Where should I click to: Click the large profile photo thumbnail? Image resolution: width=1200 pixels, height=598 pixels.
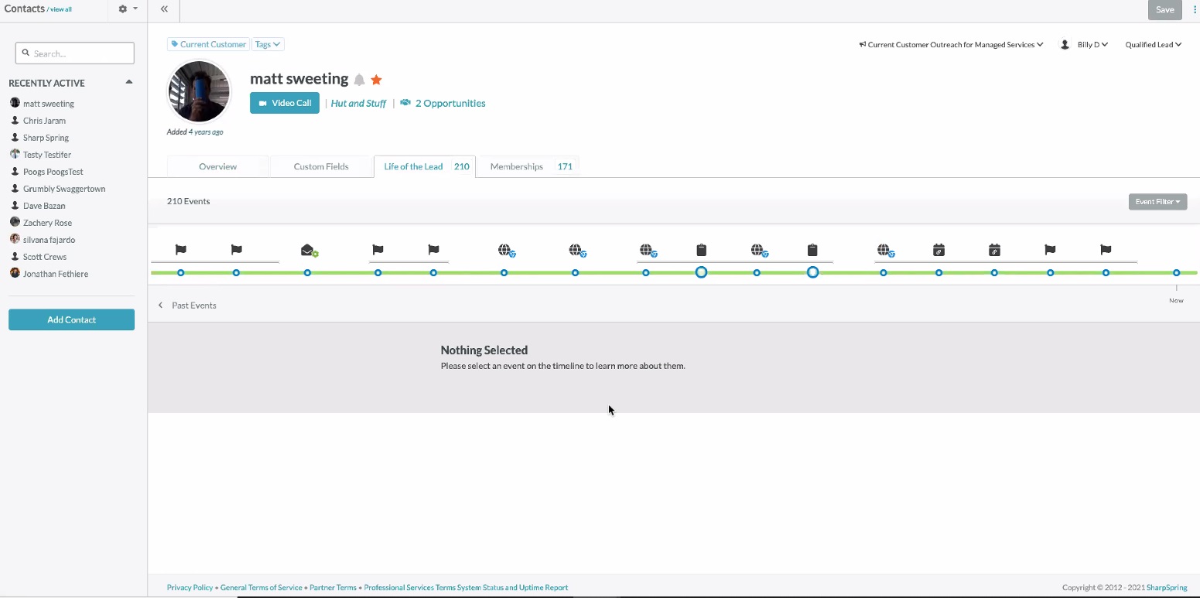pos(199,91)
